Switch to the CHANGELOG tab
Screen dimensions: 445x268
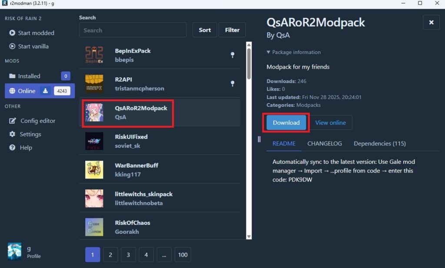point(325,143)
